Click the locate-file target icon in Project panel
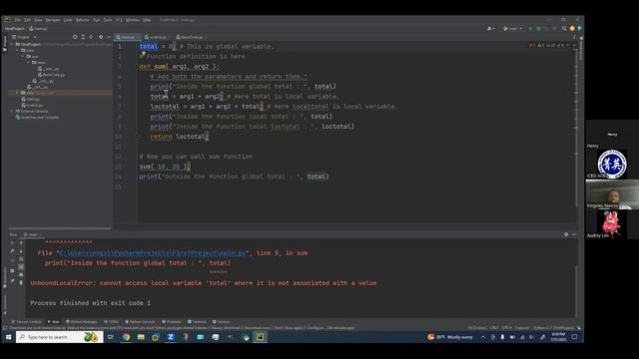The image size is (639, 359). pos(75,37)
